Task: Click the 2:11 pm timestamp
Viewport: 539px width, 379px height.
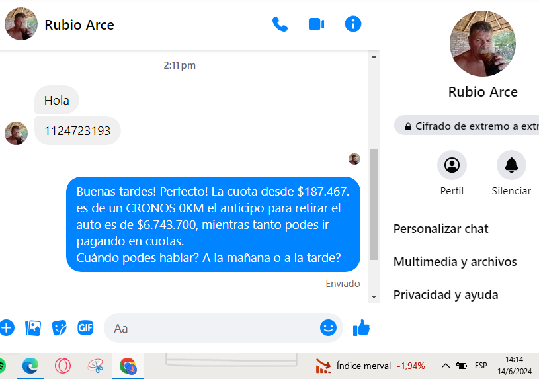Action: (x=179, y=65)
